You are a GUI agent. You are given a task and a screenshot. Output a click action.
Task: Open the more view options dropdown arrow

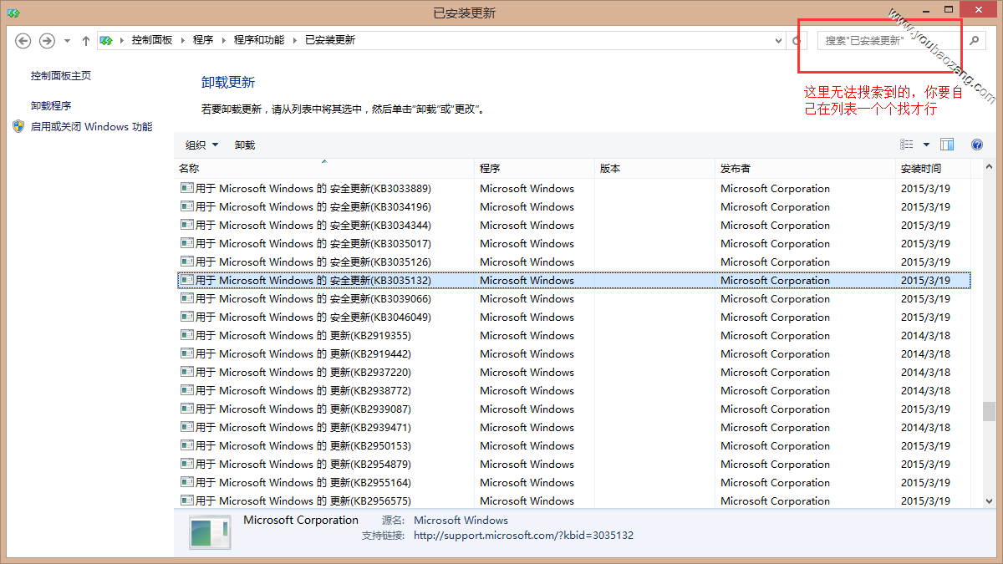[x=926, y=145]
